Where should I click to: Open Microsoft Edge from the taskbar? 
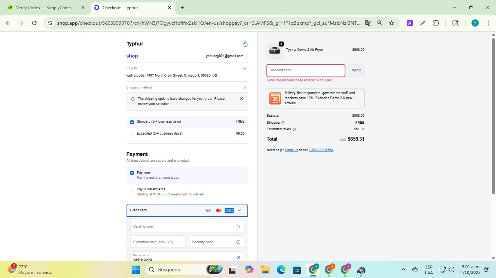click(281, 270)
